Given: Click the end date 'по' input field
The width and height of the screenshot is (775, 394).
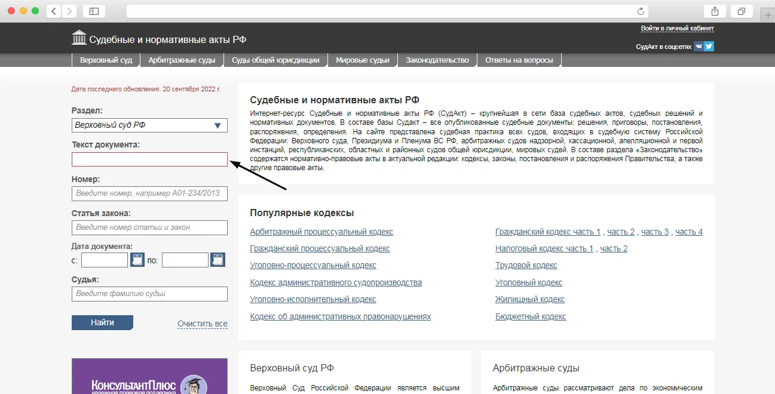Looking at the screenshot, I should point(185,260).
